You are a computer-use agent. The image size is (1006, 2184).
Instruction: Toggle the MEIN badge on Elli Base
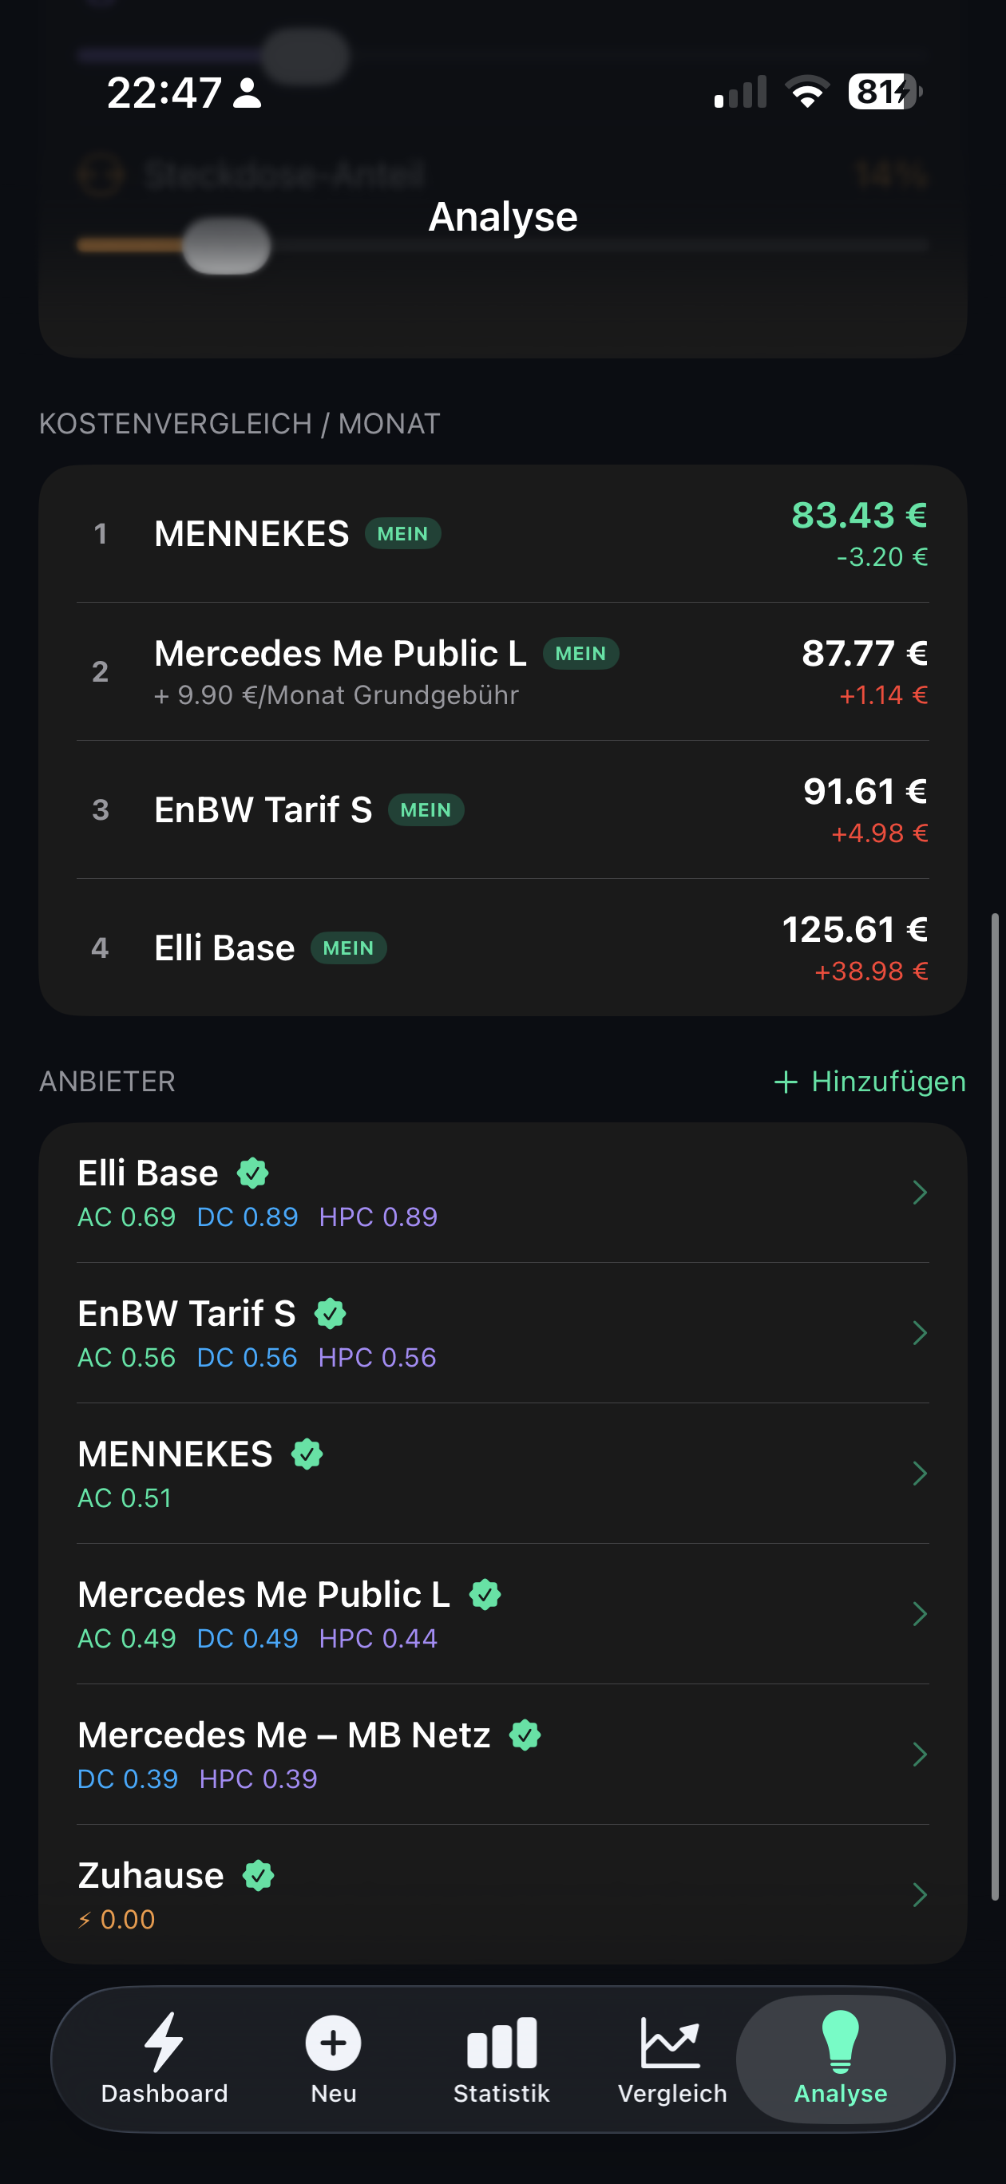349,948
